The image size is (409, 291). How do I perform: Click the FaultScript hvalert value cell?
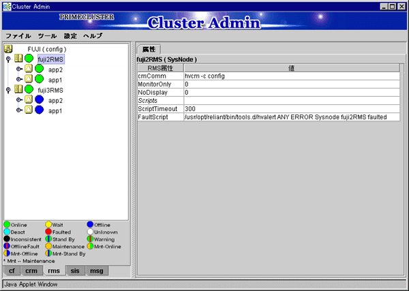point(292,117)
